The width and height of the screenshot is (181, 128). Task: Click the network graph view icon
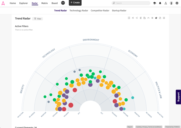[x=133, y=18]
